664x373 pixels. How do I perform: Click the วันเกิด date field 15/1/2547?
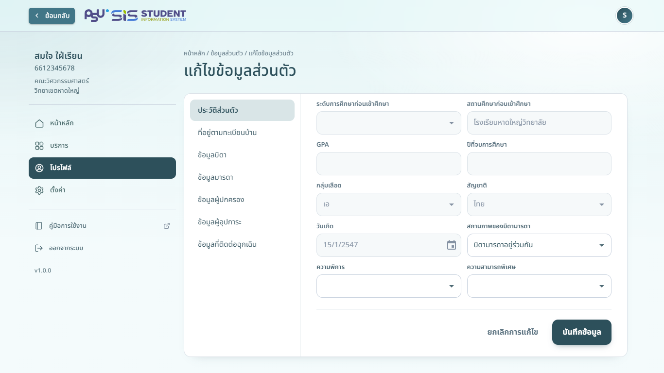click(389, 245)
